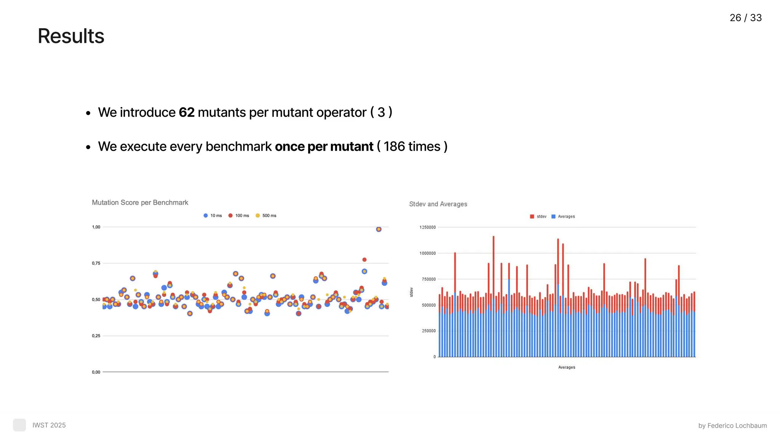The width and height of the screenshot is (780, 438).
Task: Click the IWST 2025 footer text
Action: [x=49, y=425]
